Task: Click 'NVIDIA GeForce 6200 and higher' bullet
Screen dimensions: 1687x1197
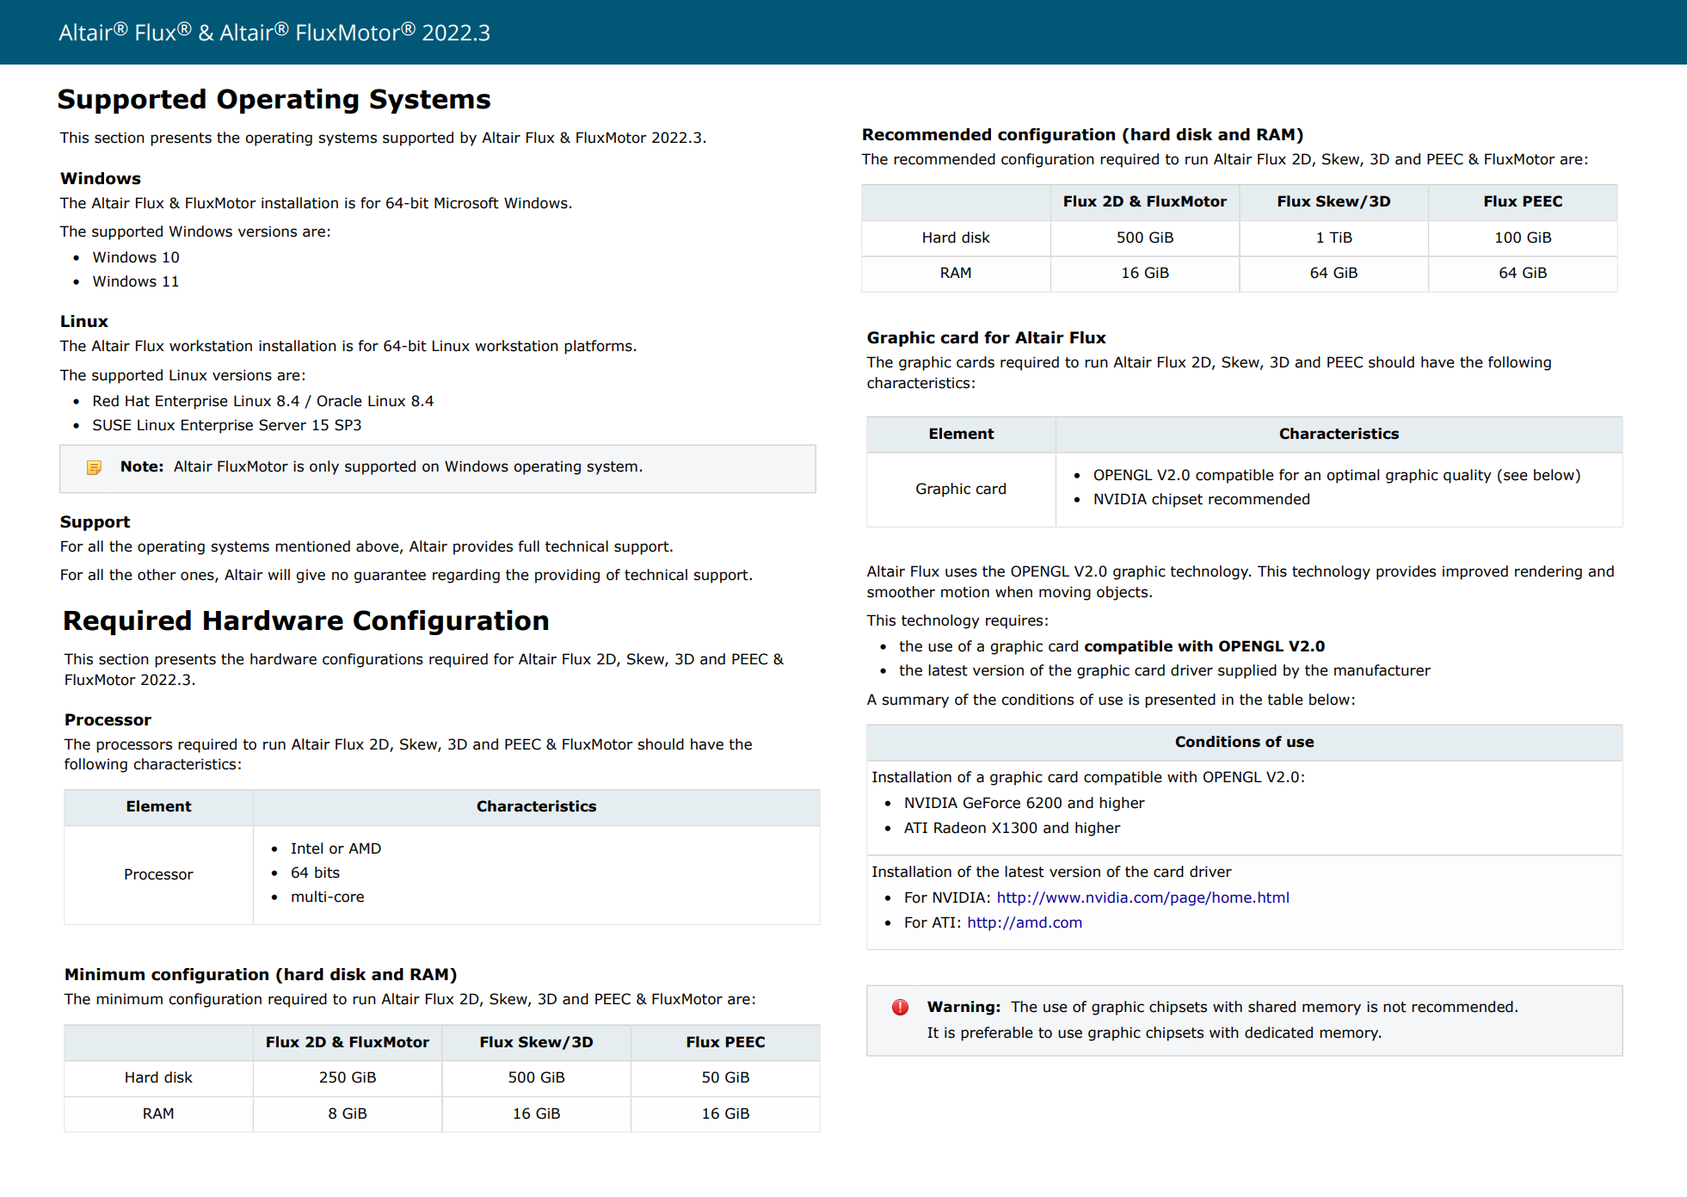Action: (x=1024, y=803)
